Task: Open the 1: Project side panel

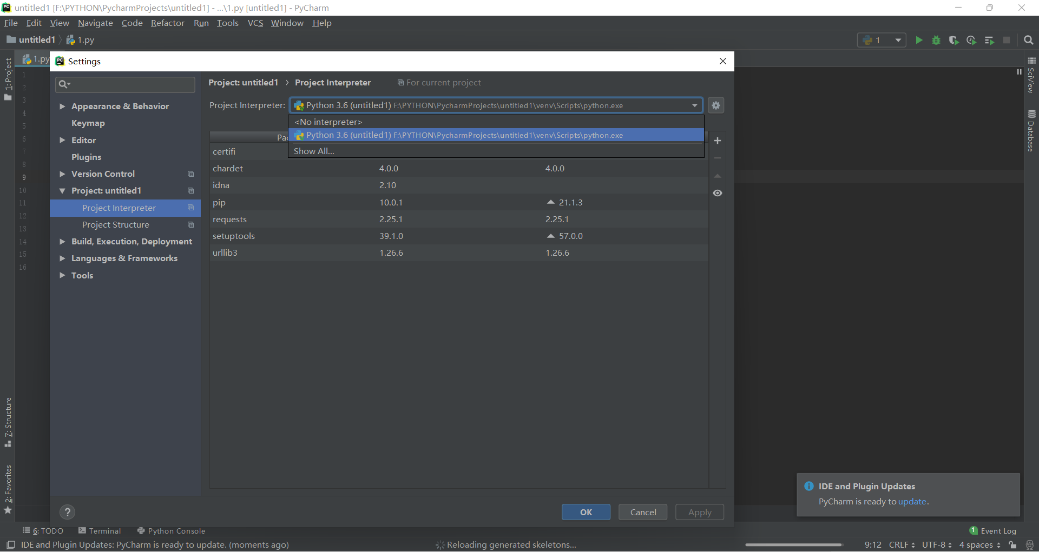Action: point(8,79)
